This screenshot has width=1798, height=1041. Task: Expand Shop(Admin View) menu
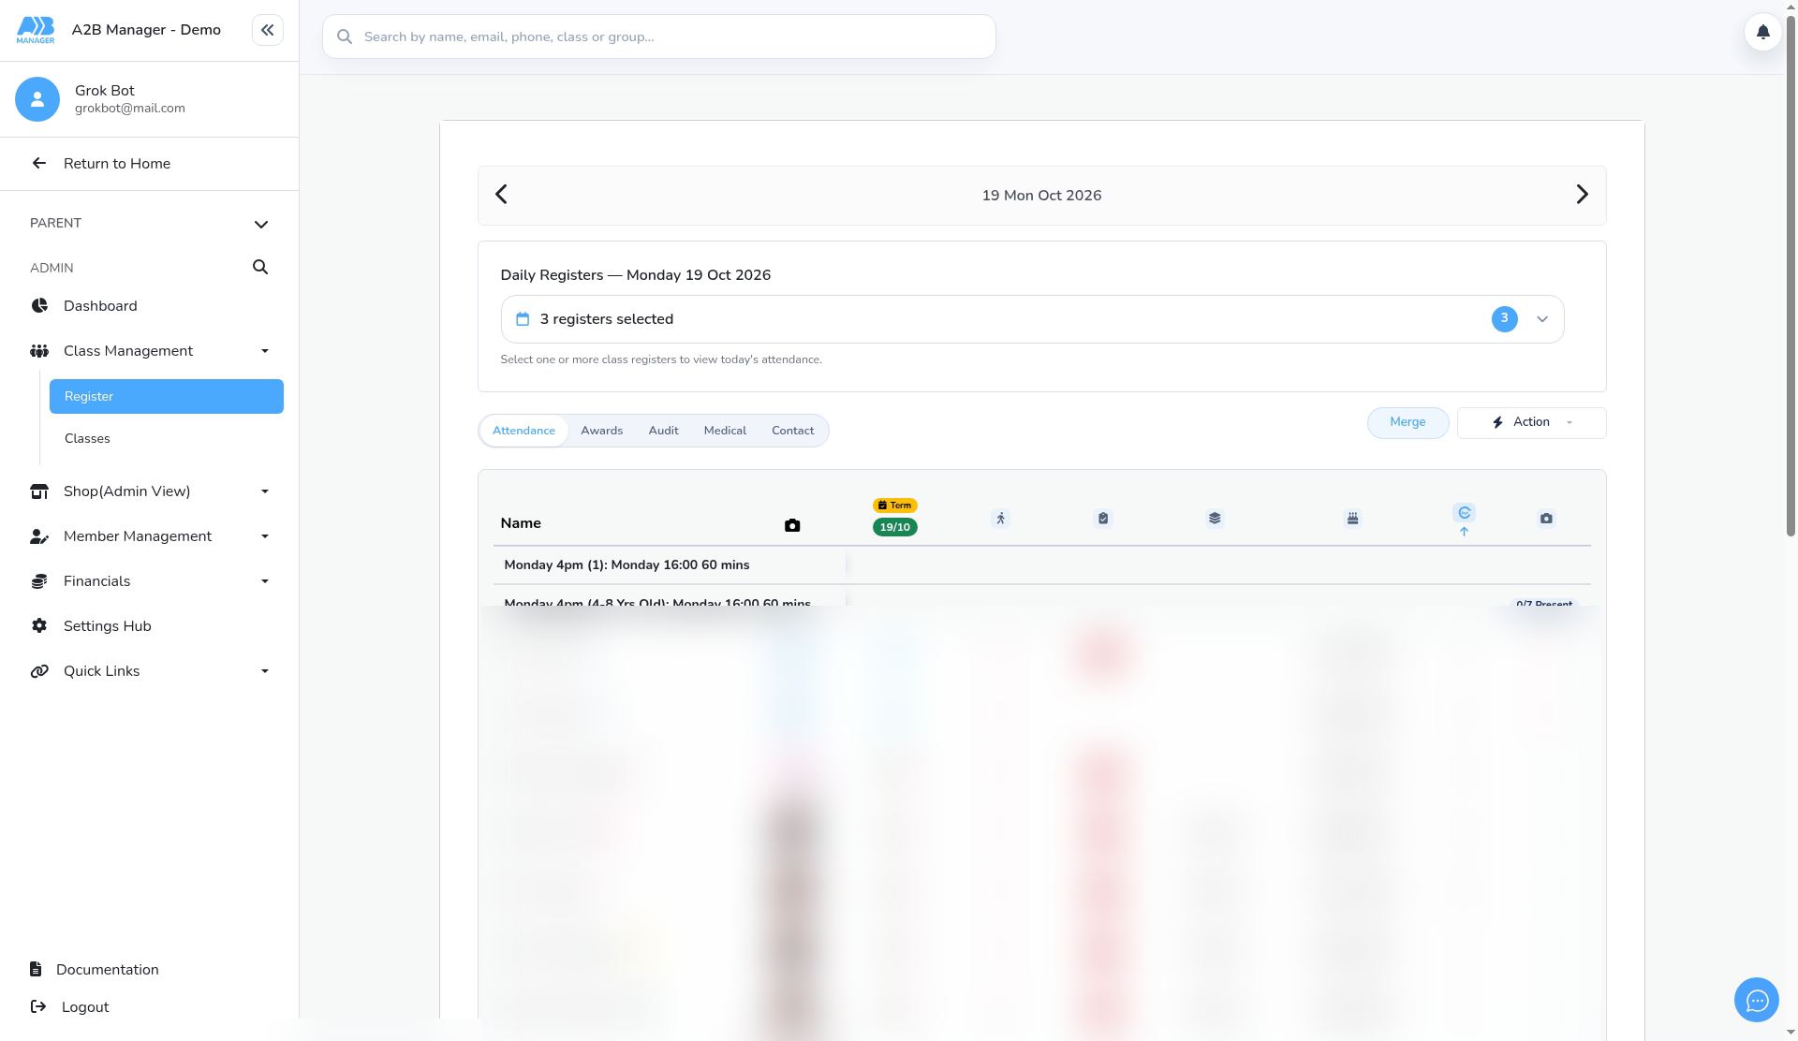point(150,491)
